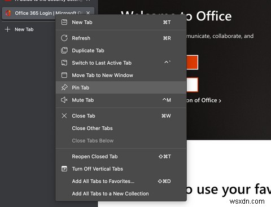Click the Refresh circular arrow icon
This screenshot has height=207, width=271.
[64, 38]
